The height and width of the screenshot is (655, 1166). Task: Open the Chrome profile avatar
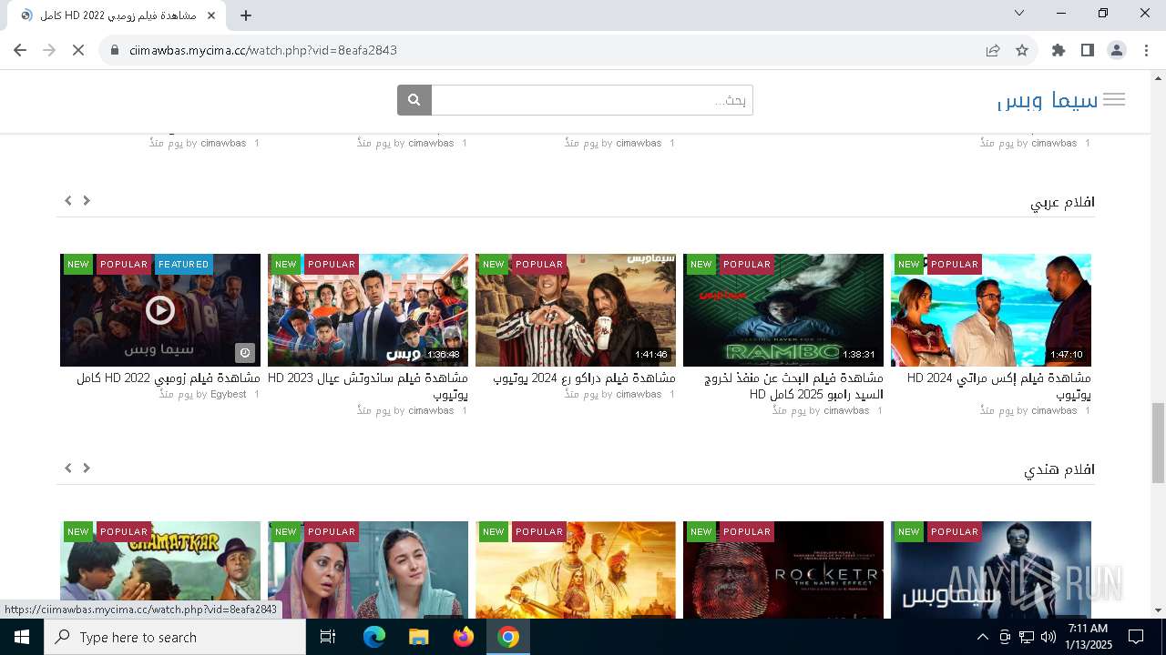(x=1117, y=50)
